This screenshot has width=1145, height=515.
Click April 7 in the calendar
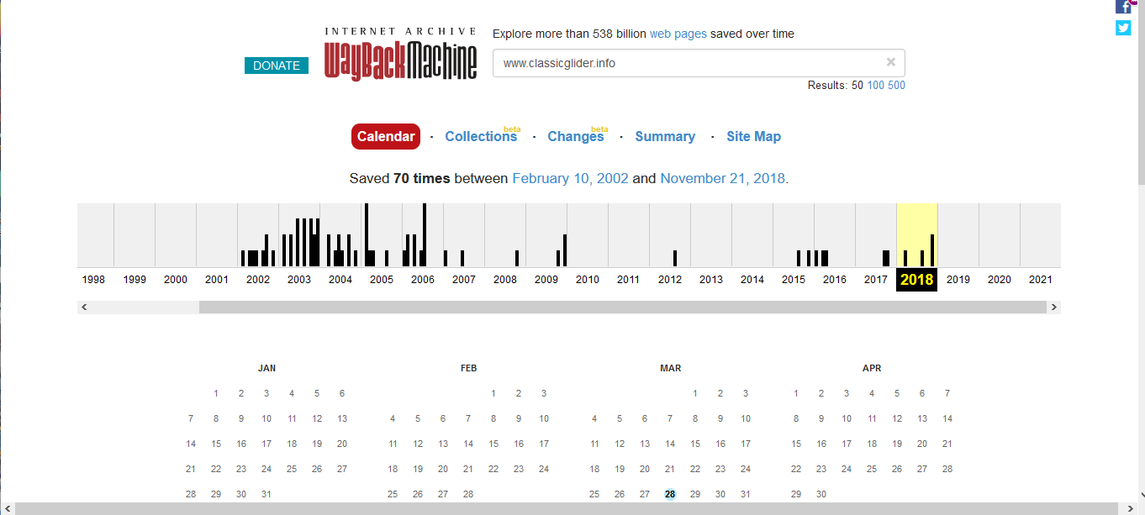coord(947,394)
